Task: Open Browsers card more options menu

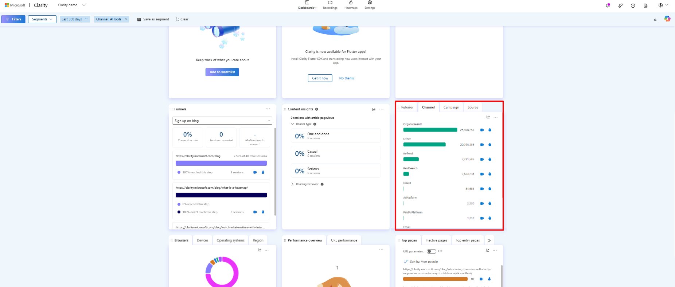Action: tap(267, 250)
